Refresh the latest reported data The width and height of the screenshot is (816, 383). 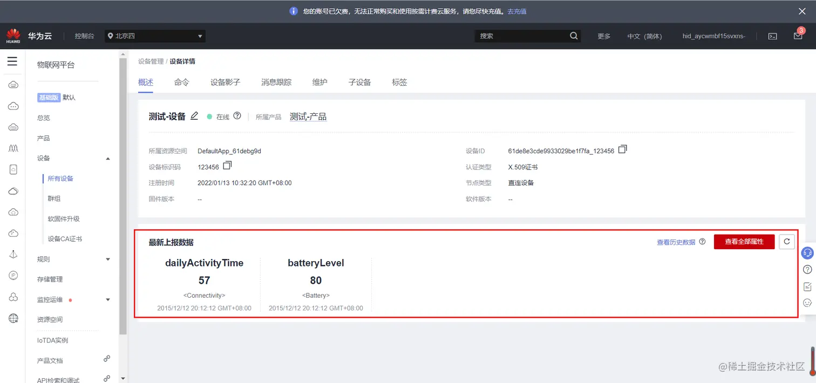tap(786, 242)
